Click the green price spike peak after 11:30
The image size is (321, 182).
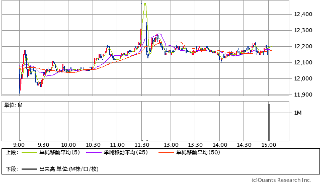click(145, 4)
